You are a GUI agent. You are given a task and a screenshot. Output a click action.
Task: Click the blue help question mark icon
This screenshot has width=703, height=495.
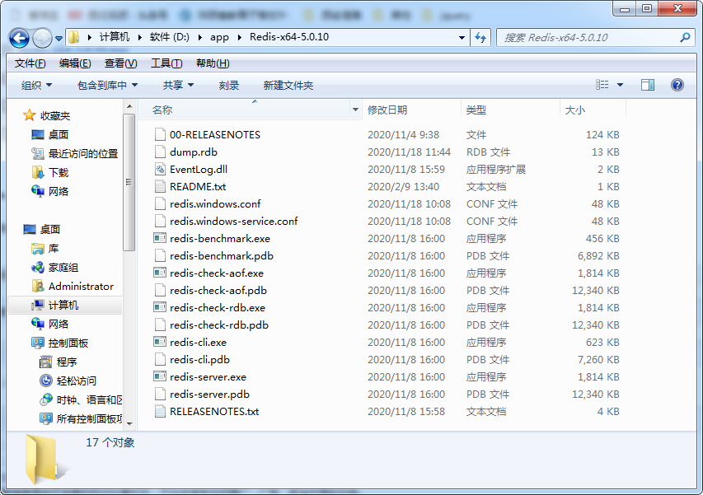click(x=677, y=85)
